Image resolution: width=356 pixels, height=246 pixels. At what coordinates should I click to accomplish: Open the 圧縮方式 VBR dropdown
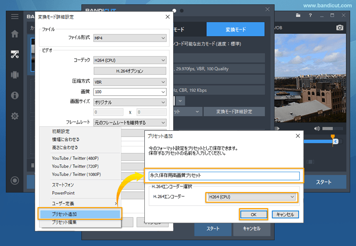pos(130,82)
